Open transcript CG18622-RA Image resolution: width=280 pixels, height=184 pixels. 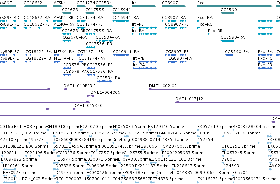(x=37, y=18)
